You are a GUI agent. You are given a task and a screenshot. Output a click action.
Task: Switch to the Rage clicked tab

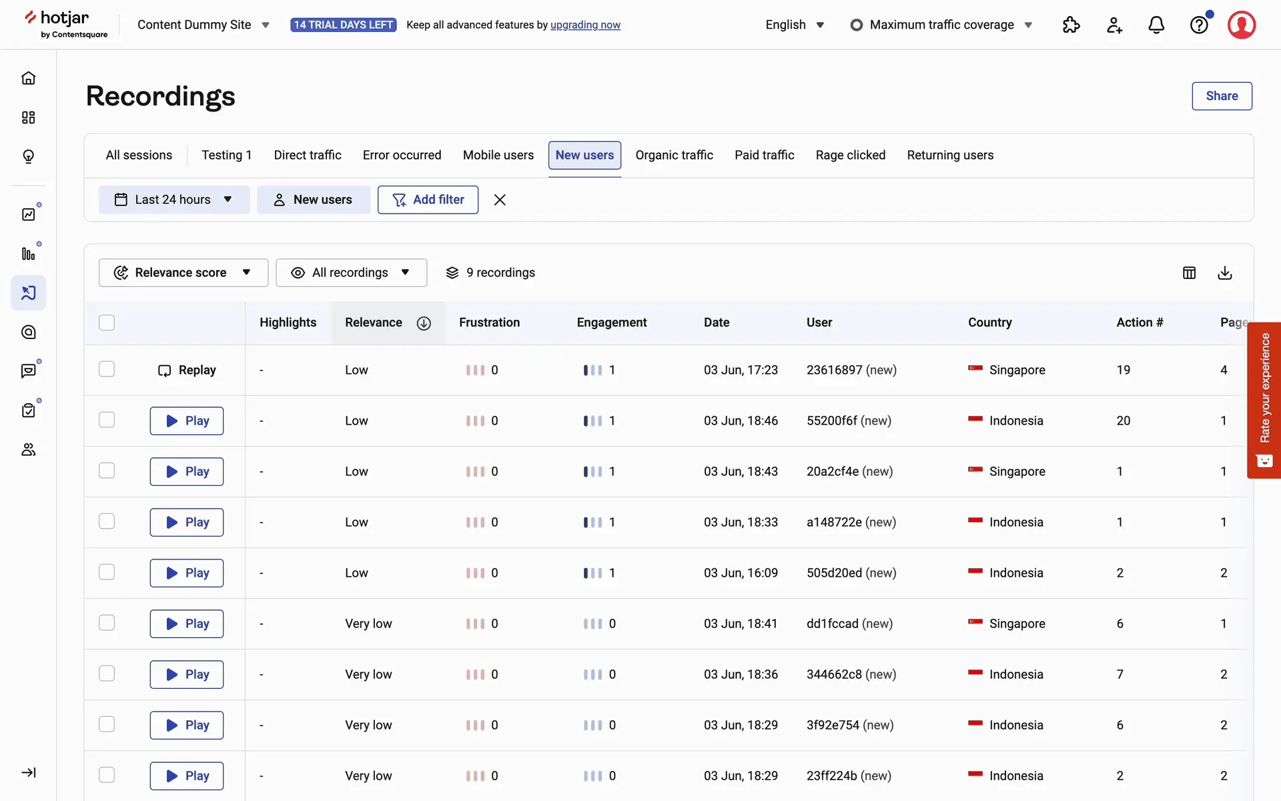850,155
